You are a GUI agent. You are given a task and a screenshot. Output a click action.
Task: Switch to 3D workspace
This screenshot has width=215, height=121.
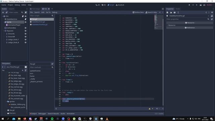[x=104, y=5]
